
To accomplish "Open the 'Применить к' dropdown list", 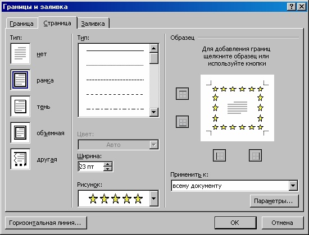I will (293, 186).
